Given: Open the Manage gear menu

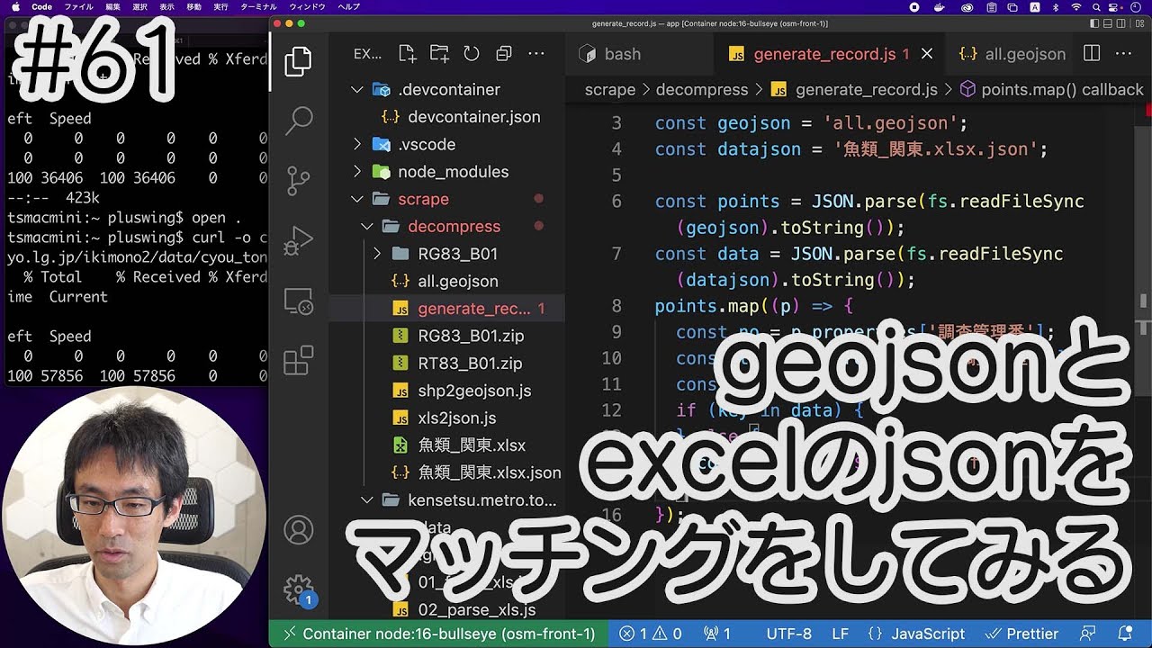Looking at the screenshot, I should coord(298,590).
